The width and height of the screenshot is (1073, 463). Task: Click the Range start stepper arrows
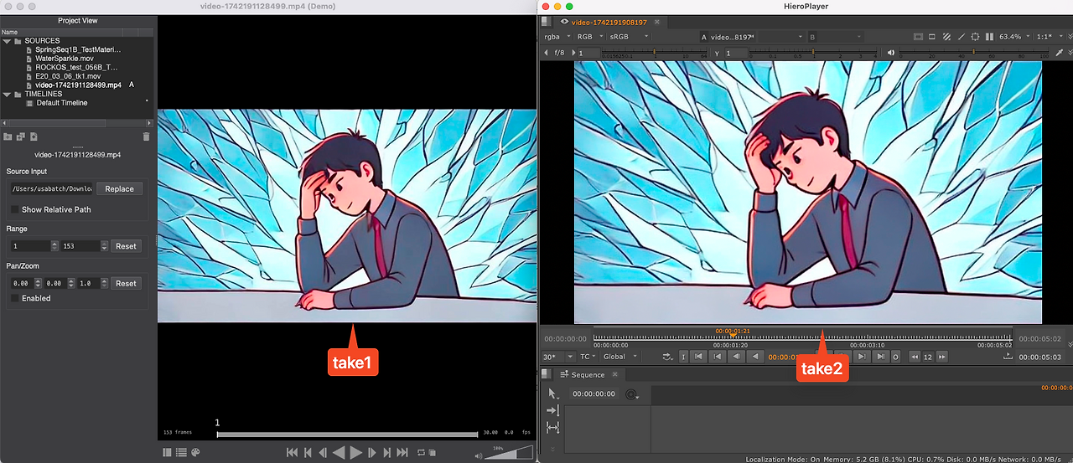(55, 246)
